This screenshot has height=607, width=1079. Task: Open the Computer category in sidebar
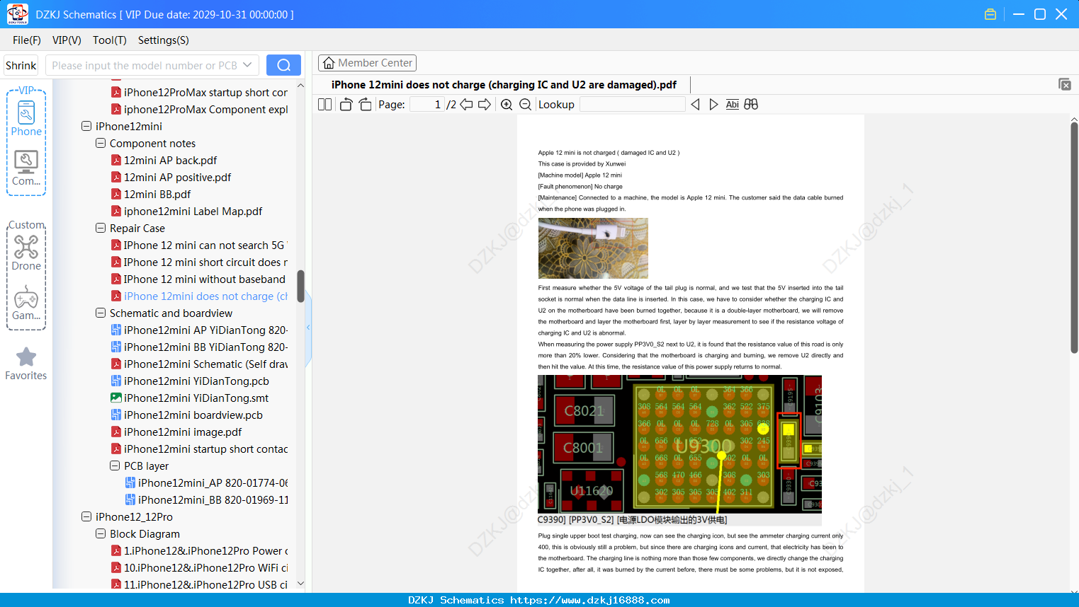(26, 168)
